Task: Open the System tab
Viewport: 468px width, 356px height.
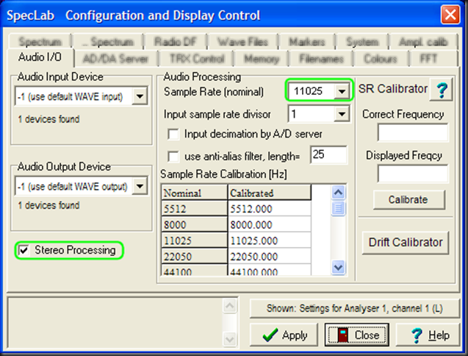Action: 362,42
